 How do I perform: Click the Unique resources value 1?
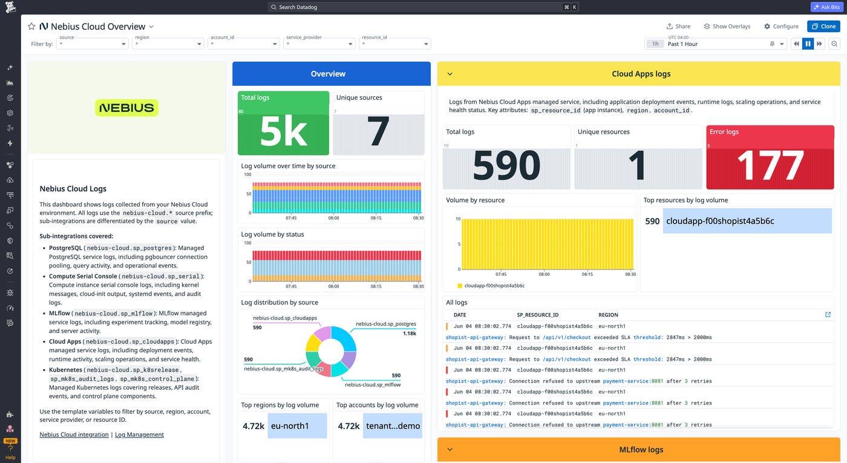[638, 166]
